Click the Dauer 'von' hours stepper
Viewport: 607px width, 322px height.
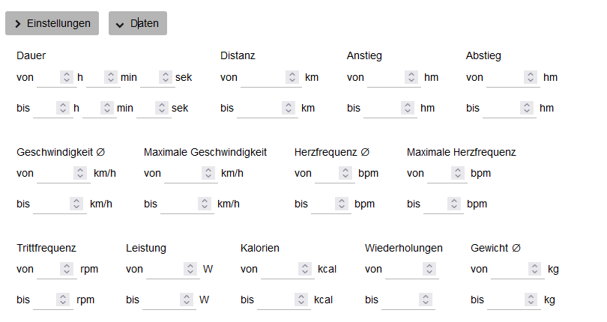(x=66, y=77)
